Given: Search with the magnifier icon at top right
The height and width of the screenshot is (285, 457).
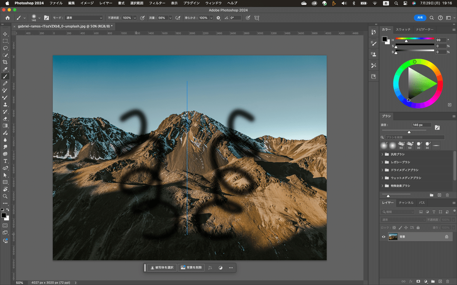Looking at the screenshot, I should (x=432, y=18).
